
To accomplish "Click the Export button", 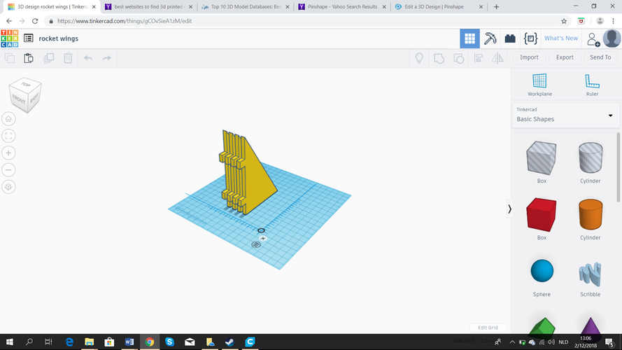I will (565, 57).
